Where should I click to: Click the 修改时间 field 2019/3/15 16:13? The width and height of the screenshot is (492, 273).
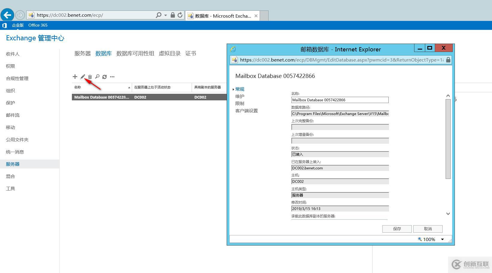coord(340,208)
